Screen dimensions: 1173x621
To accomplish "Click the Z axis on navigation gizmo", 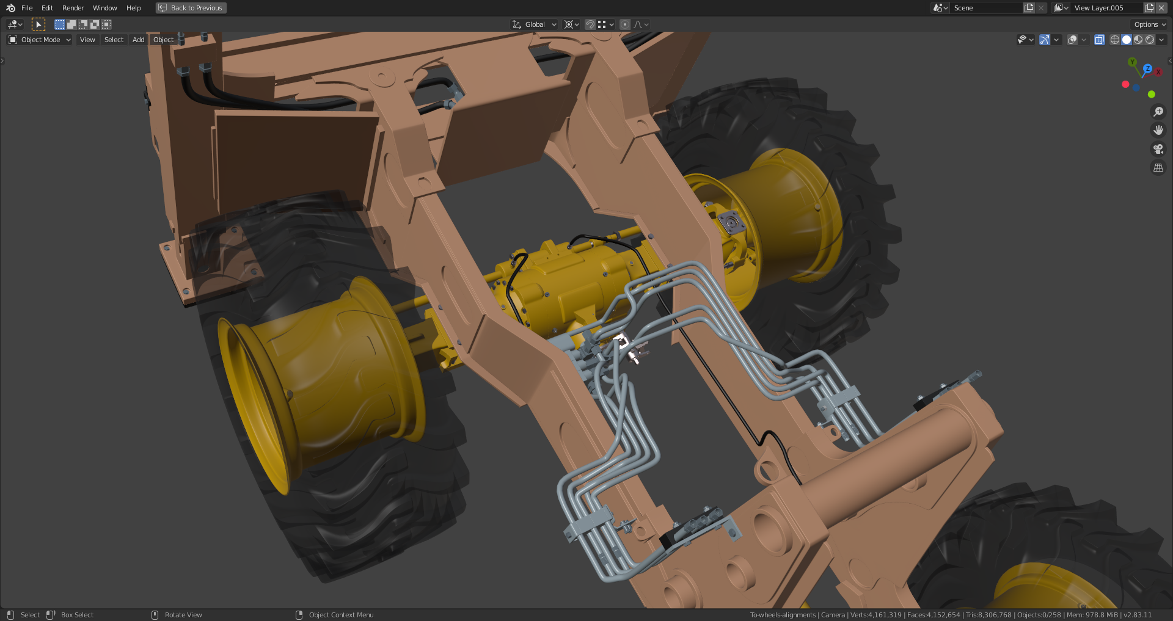I will (1147, 68).
